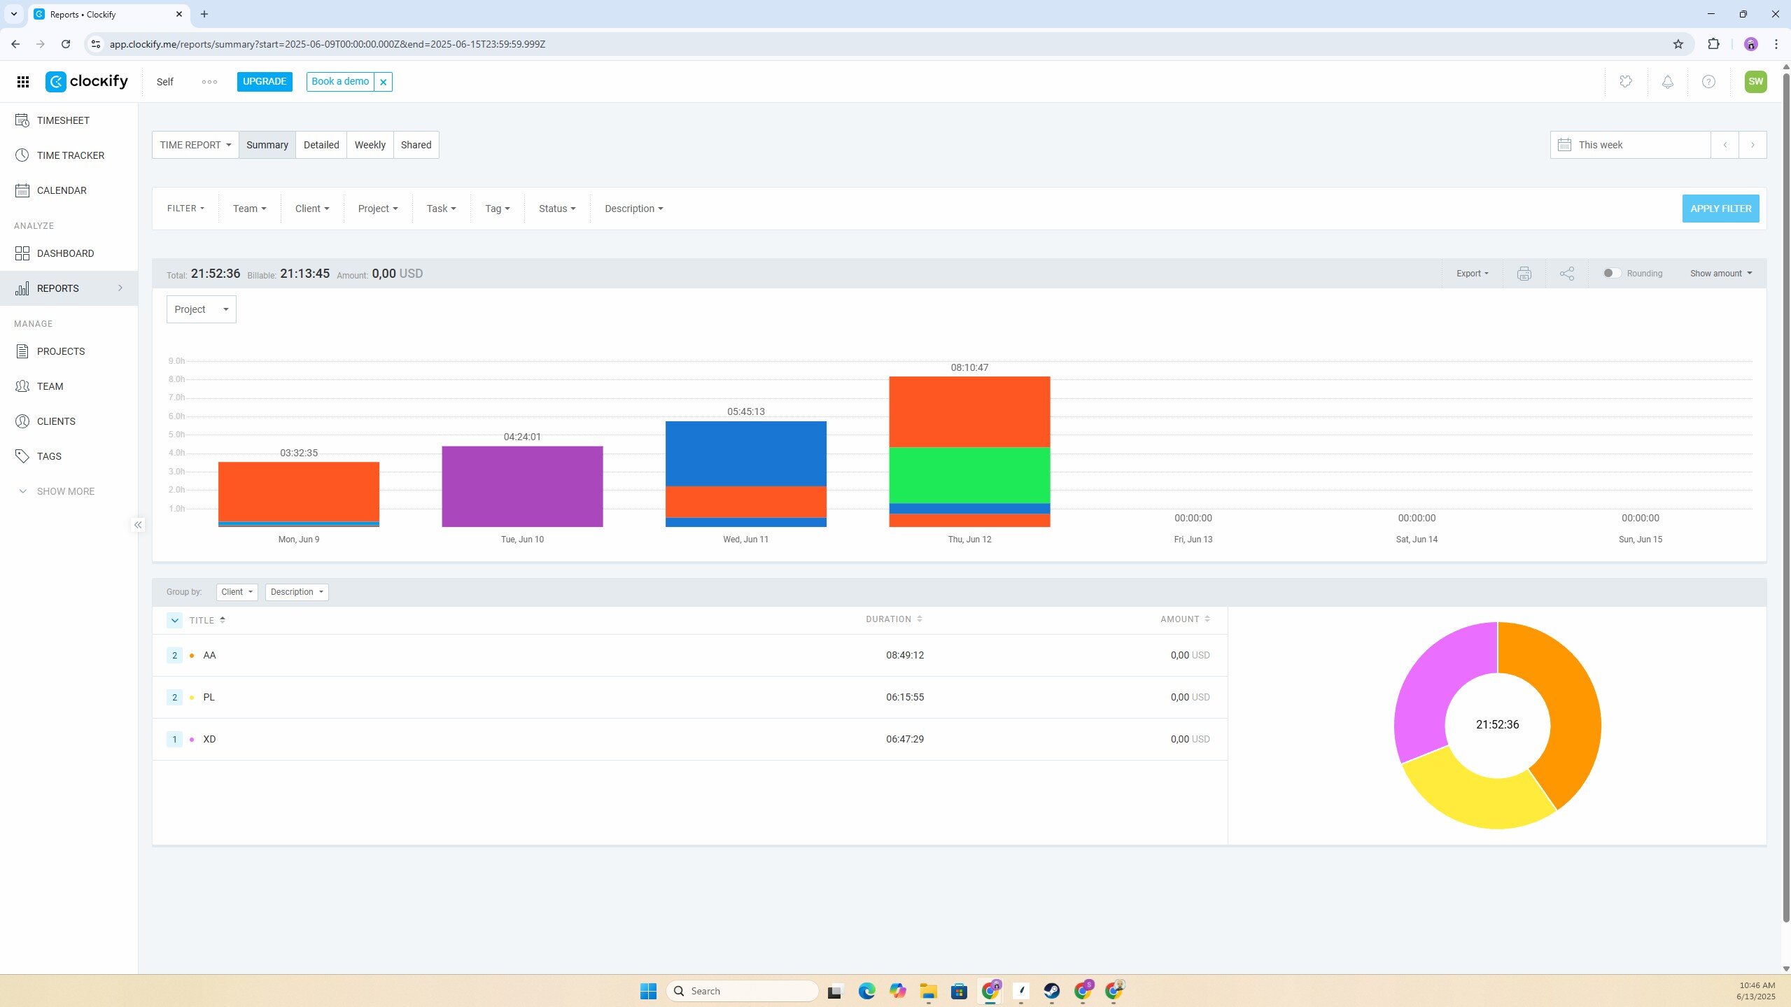Toggle expand all rows chevron beside Title
The height and width of the screenshot is (1007, 1791).
[x=174, y=620]
